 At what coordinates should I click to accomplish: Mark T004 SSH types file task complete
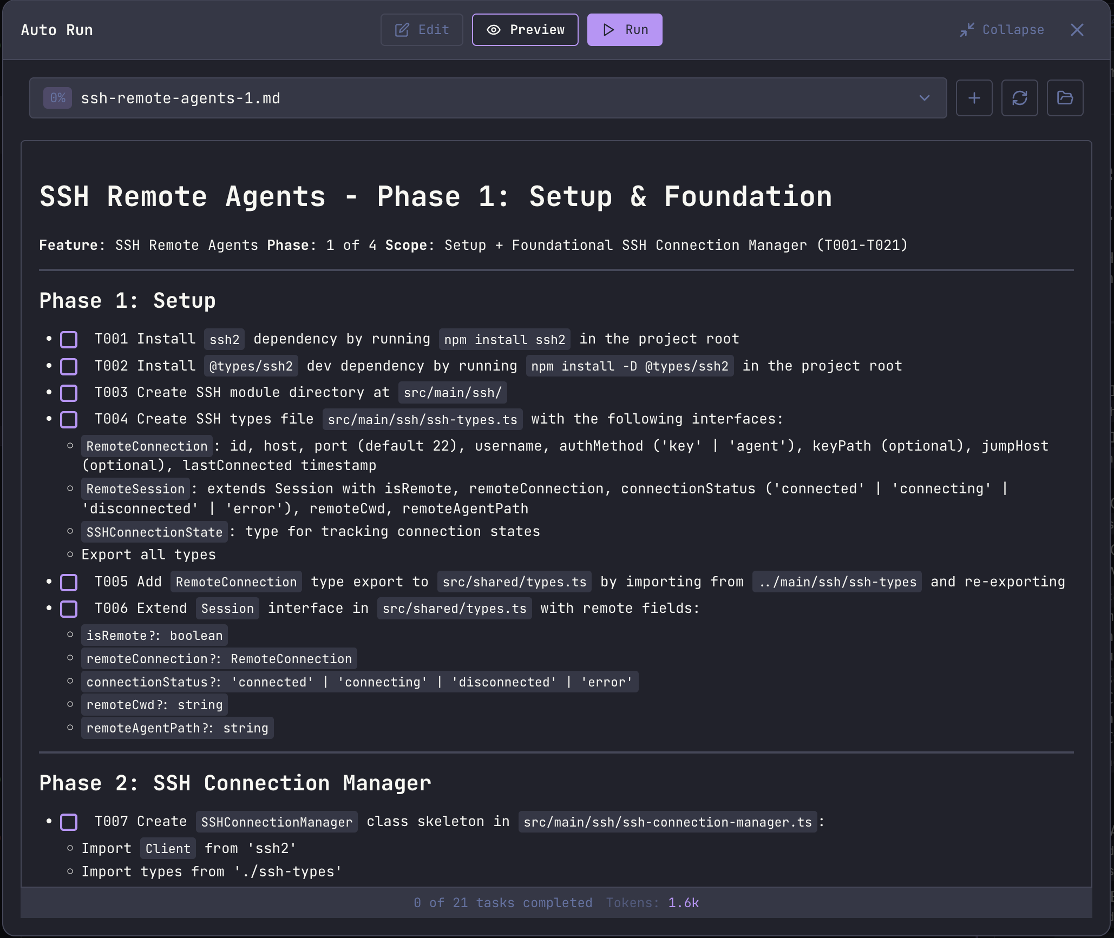click(69, 419)
